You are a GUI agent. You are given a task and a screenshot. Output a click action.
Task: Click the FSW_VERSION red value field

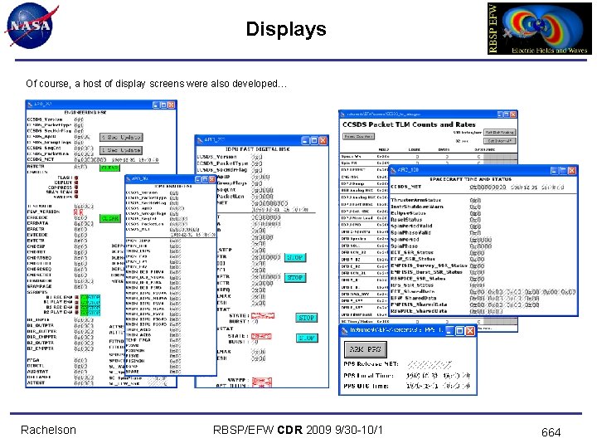79,212
